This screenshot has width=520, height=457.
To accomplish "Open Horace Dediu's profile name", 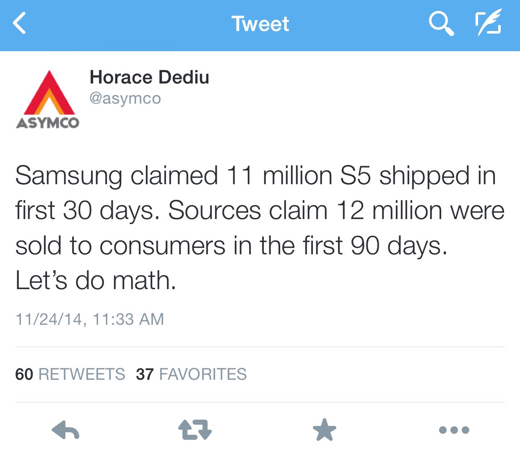I will coord(149,77).
